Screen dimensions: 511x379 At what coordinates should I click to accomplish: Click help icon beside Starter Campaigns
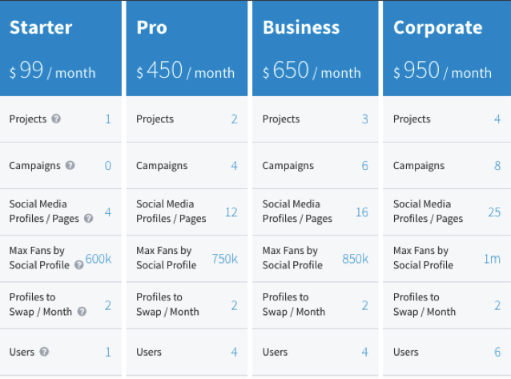click(70, 166)
